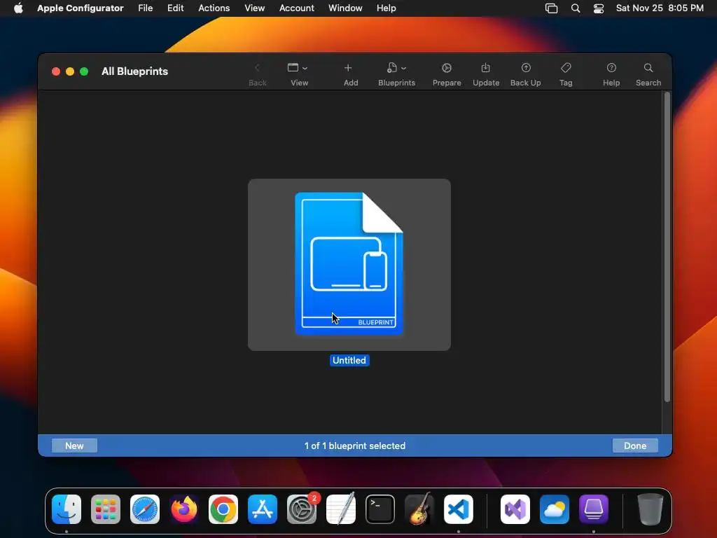The height and width of the screenshot is (538, 717).
Task: Open the File menu
Action: pos(146,8)
